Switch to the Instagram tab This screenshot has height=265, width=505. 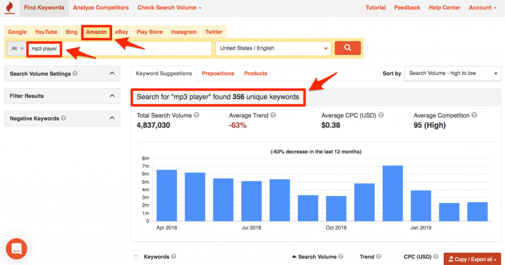183,32
